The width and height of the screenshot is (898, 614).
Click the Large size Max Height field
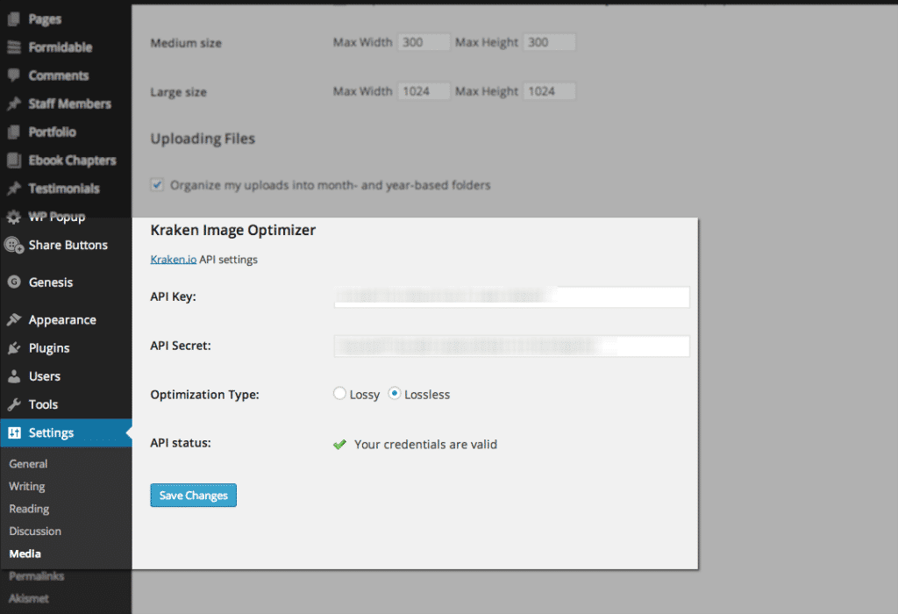point(549,91)
